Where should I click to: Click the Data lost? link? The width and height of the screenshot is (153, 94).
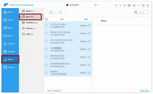pyautogui.click(x=145, y=91)
